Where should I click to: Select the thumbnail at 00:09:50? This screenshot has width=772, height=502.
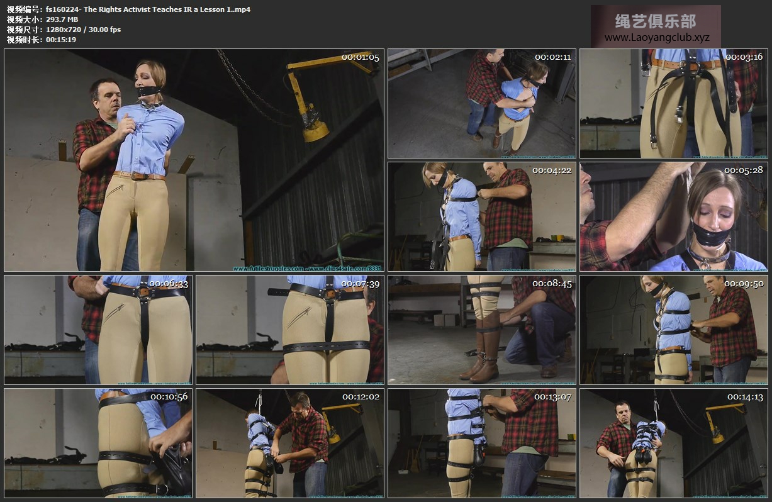click(x=673, y=330)
